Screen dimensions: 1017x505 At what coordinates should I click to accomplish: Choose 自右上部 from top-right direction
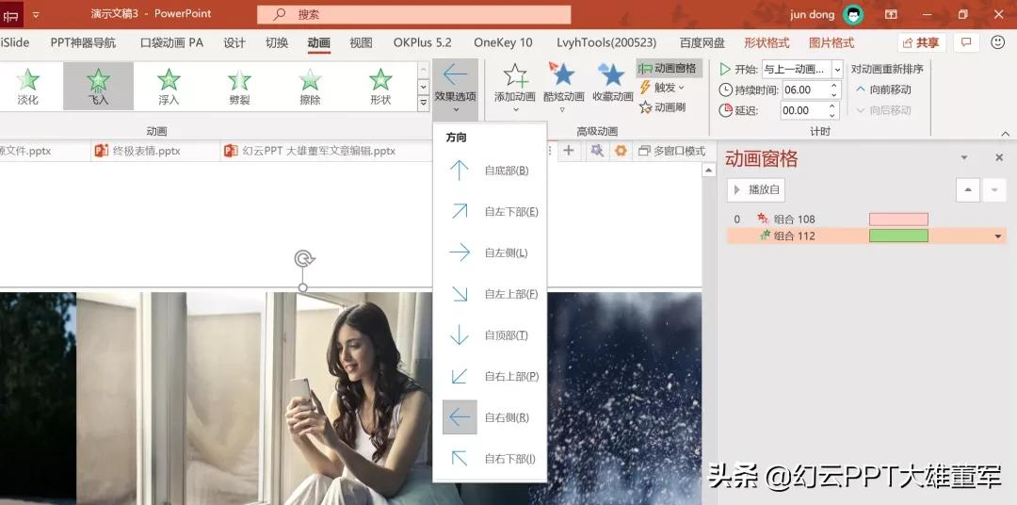click(x=460, y=376)
